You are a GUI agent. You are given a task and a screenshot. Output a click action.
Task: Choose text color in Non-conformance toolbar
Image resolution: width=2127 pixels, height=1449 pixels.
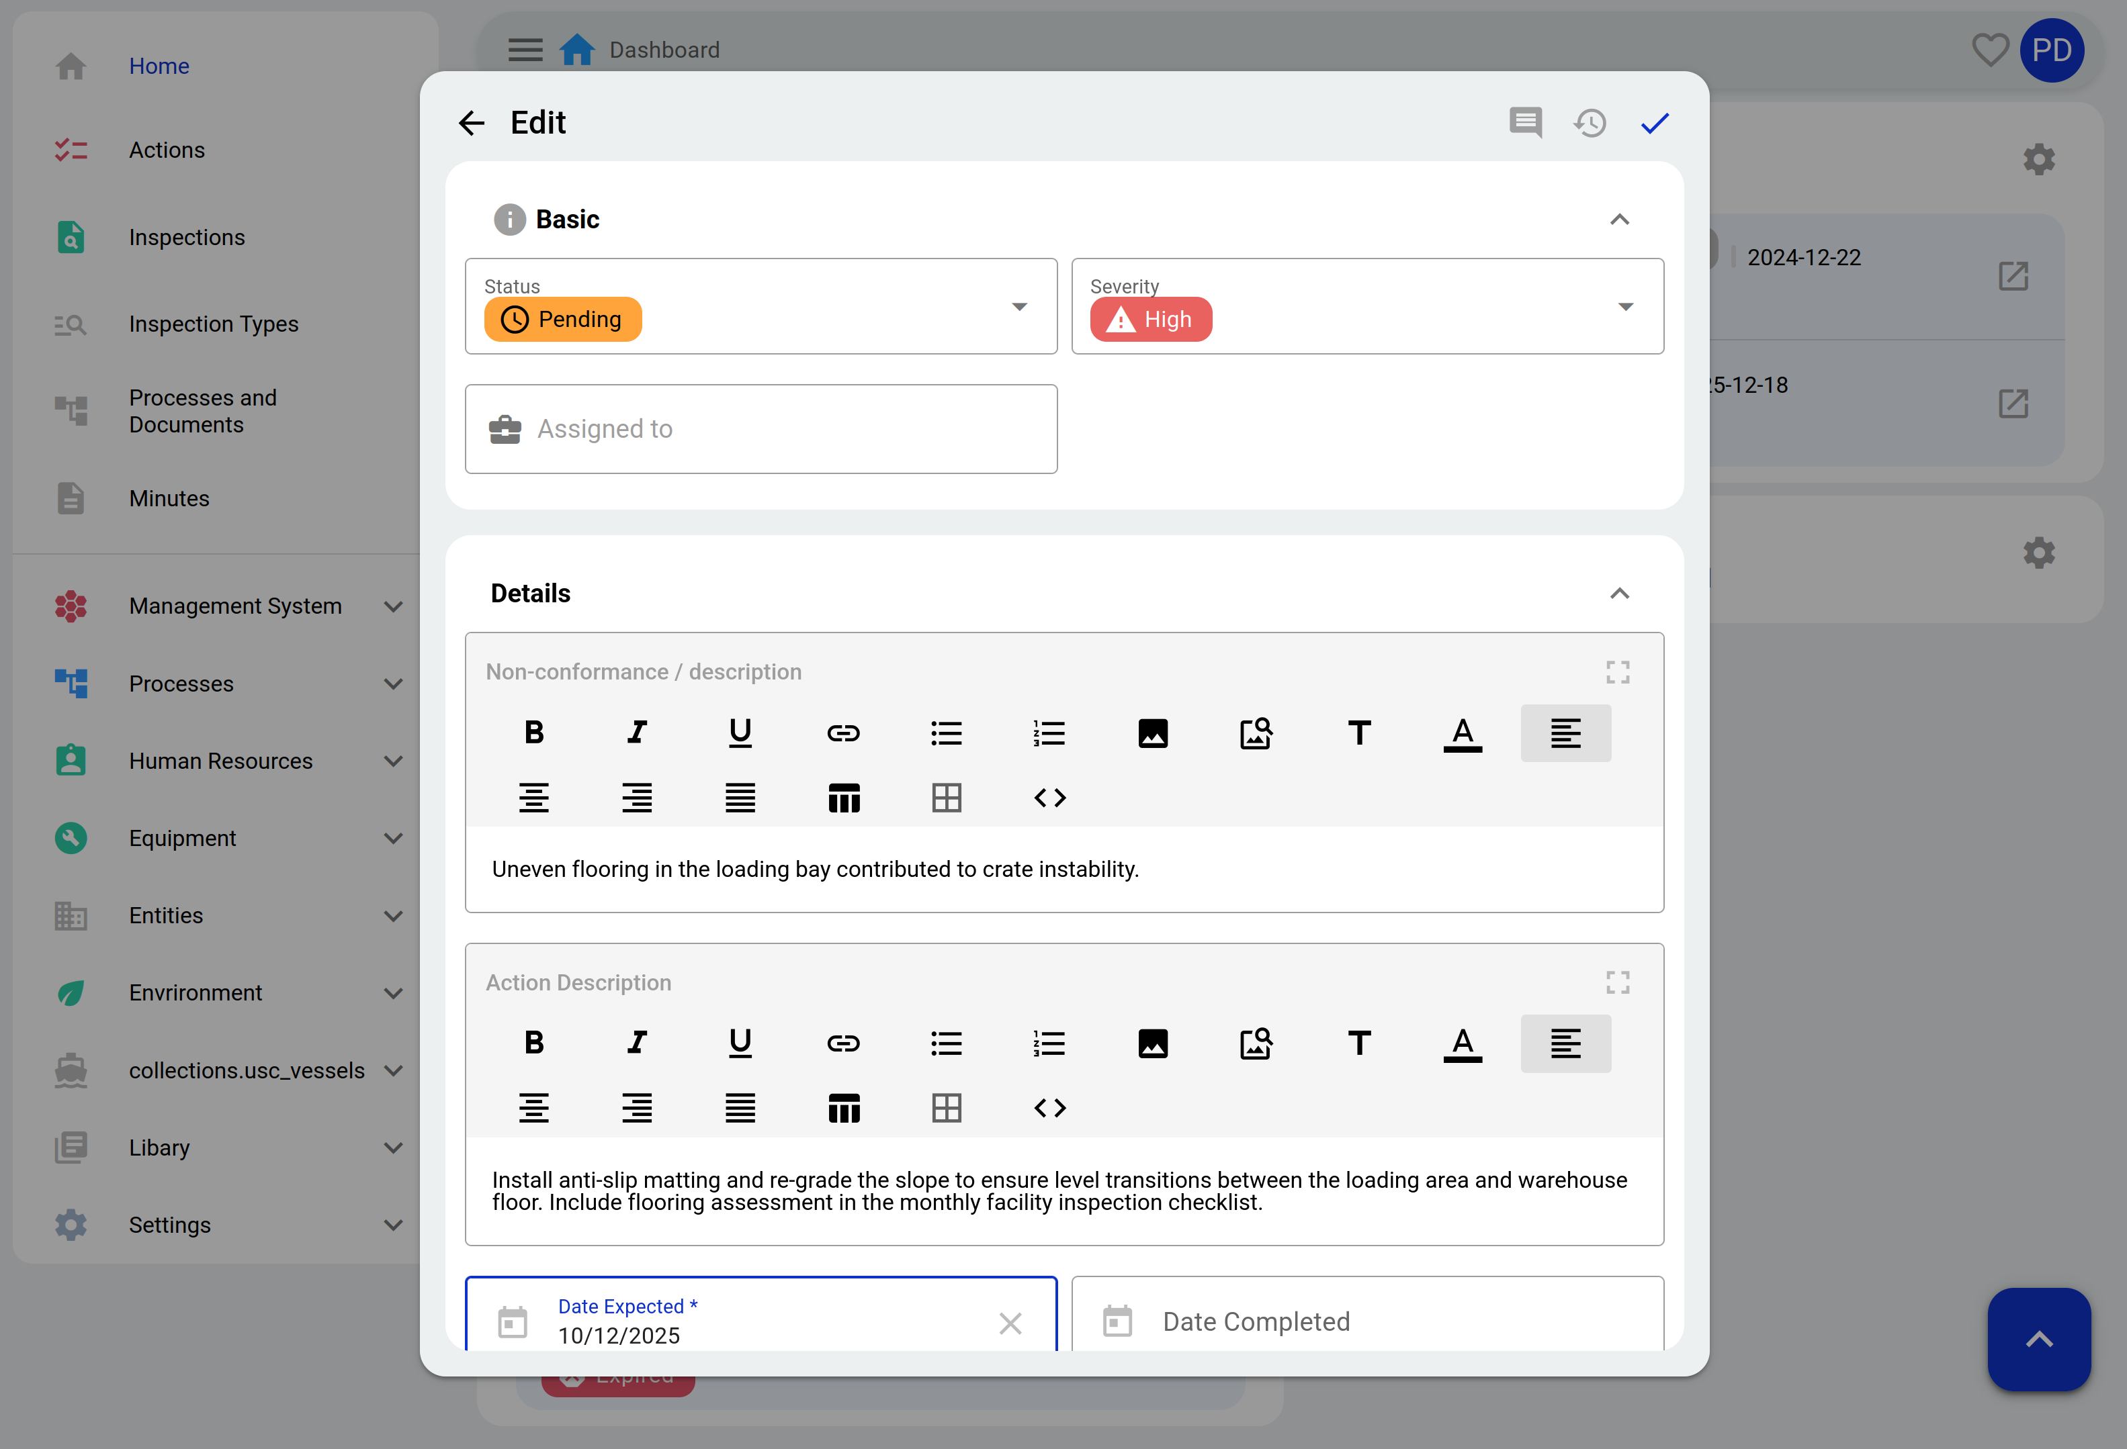click(x=1462, y=733)
